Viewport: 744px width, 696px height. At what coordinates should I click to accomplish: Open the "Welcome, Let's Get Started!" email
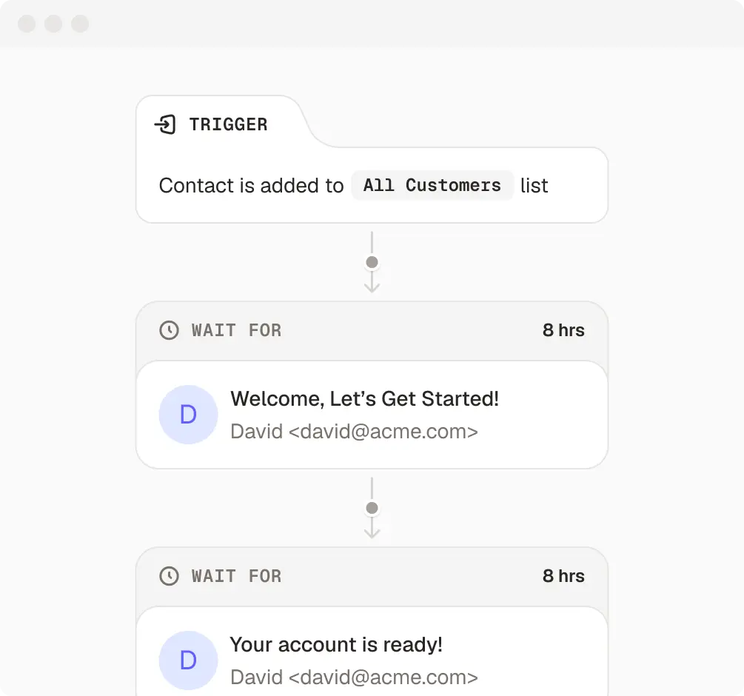point(364,399)
